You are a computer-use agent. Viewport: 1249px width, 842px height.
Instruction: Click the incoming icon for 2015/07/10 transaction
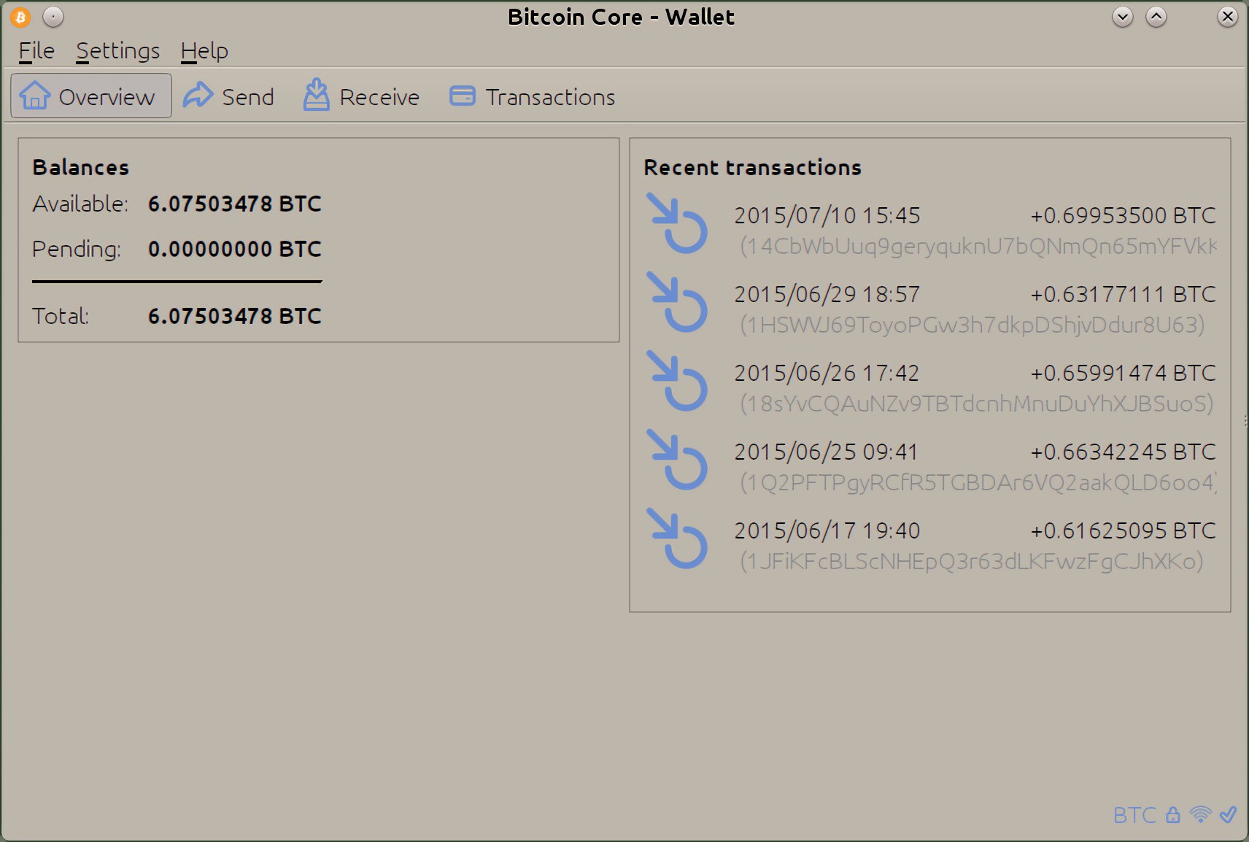coord(677,224)
